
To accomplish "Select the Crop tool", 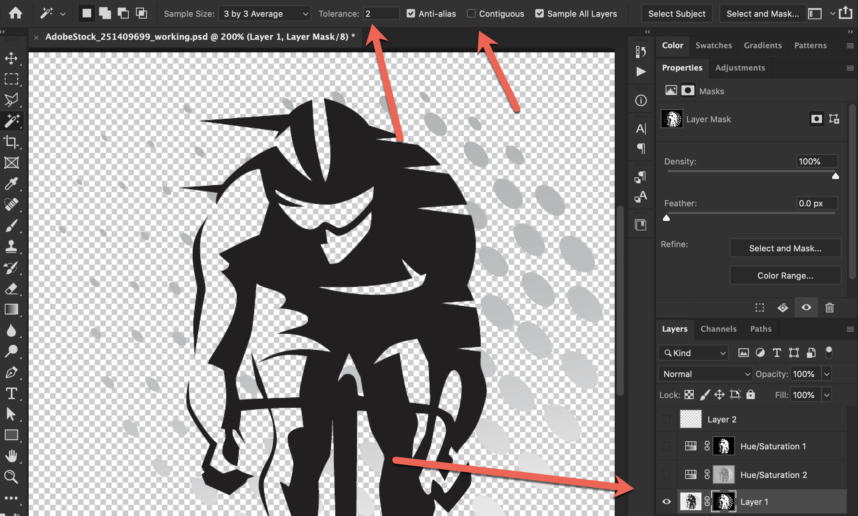I will click(x=12, y=142).
